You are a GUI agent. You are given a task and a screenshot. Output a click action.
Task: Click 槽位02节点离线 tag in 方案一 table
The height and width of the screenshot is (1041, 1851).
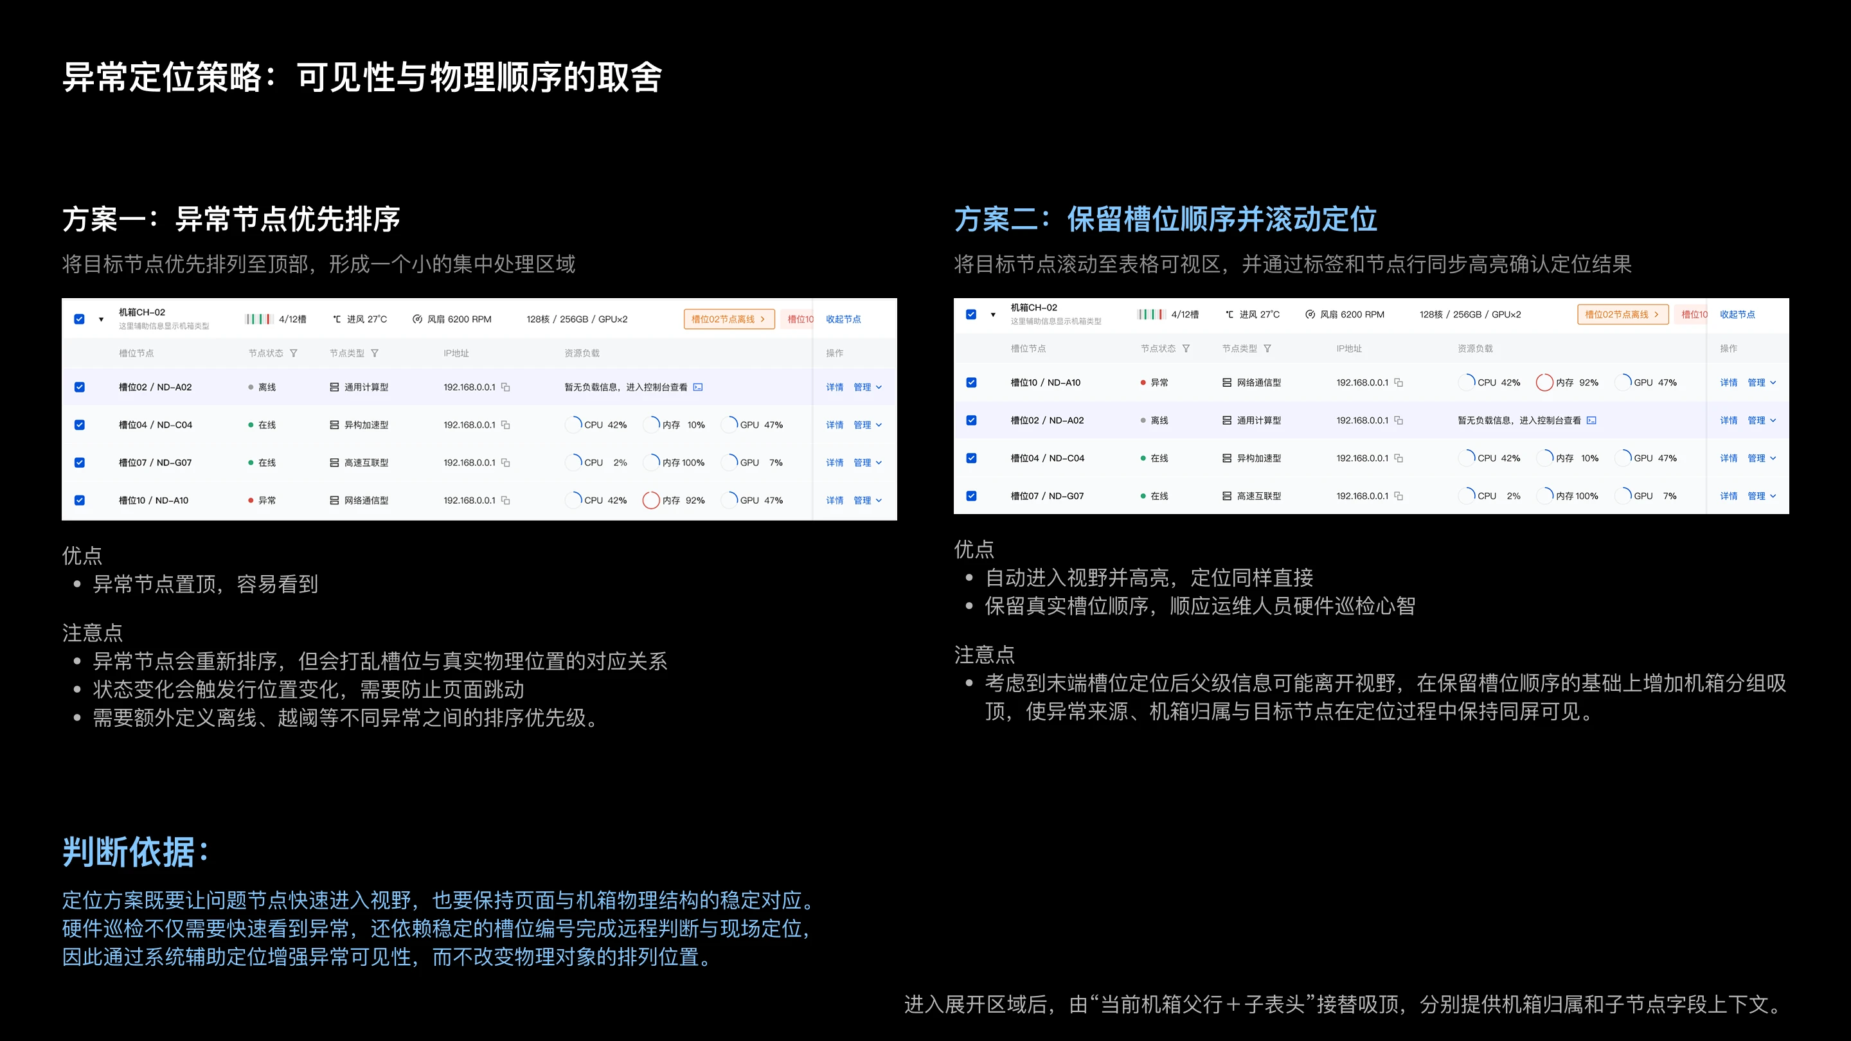click(729, 319)
